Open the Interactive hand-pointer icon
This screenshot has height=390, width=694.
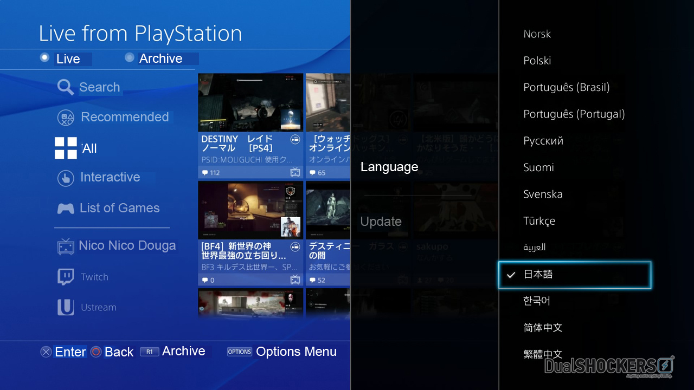coord(66,178)
